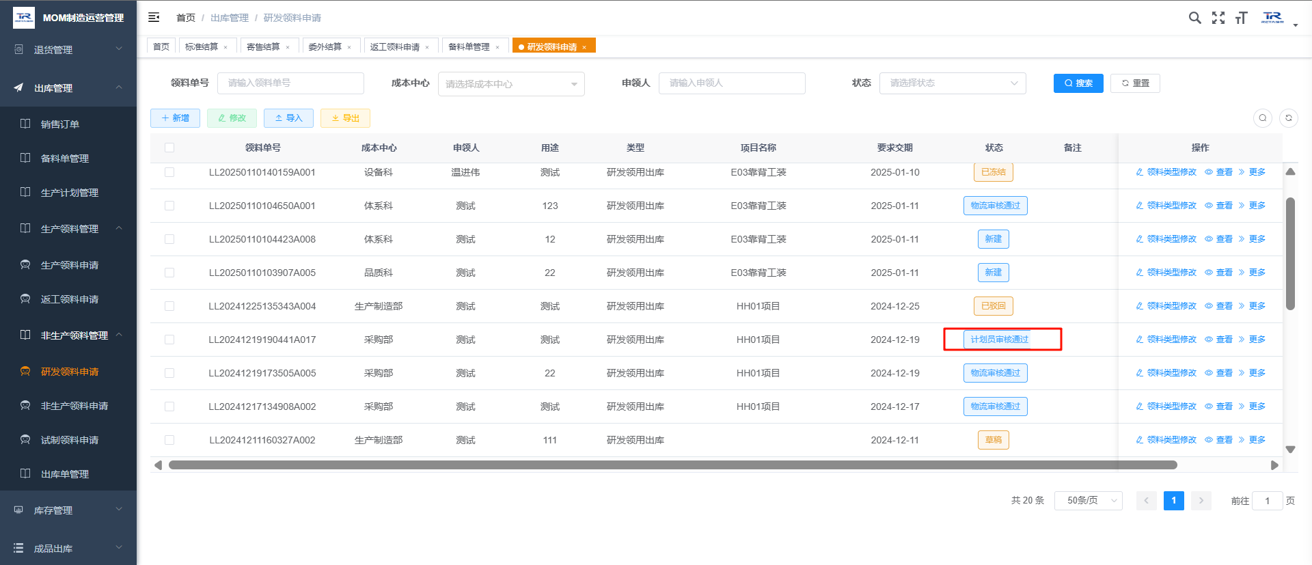This screenshot has width=1312, height=565.
Task: Select all rows with header checkbox
Action: (x=169, y=148)
